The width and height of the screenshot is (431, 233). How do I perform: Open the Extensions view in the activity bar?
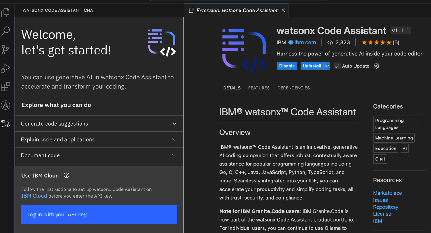click(x=5, y=87)
